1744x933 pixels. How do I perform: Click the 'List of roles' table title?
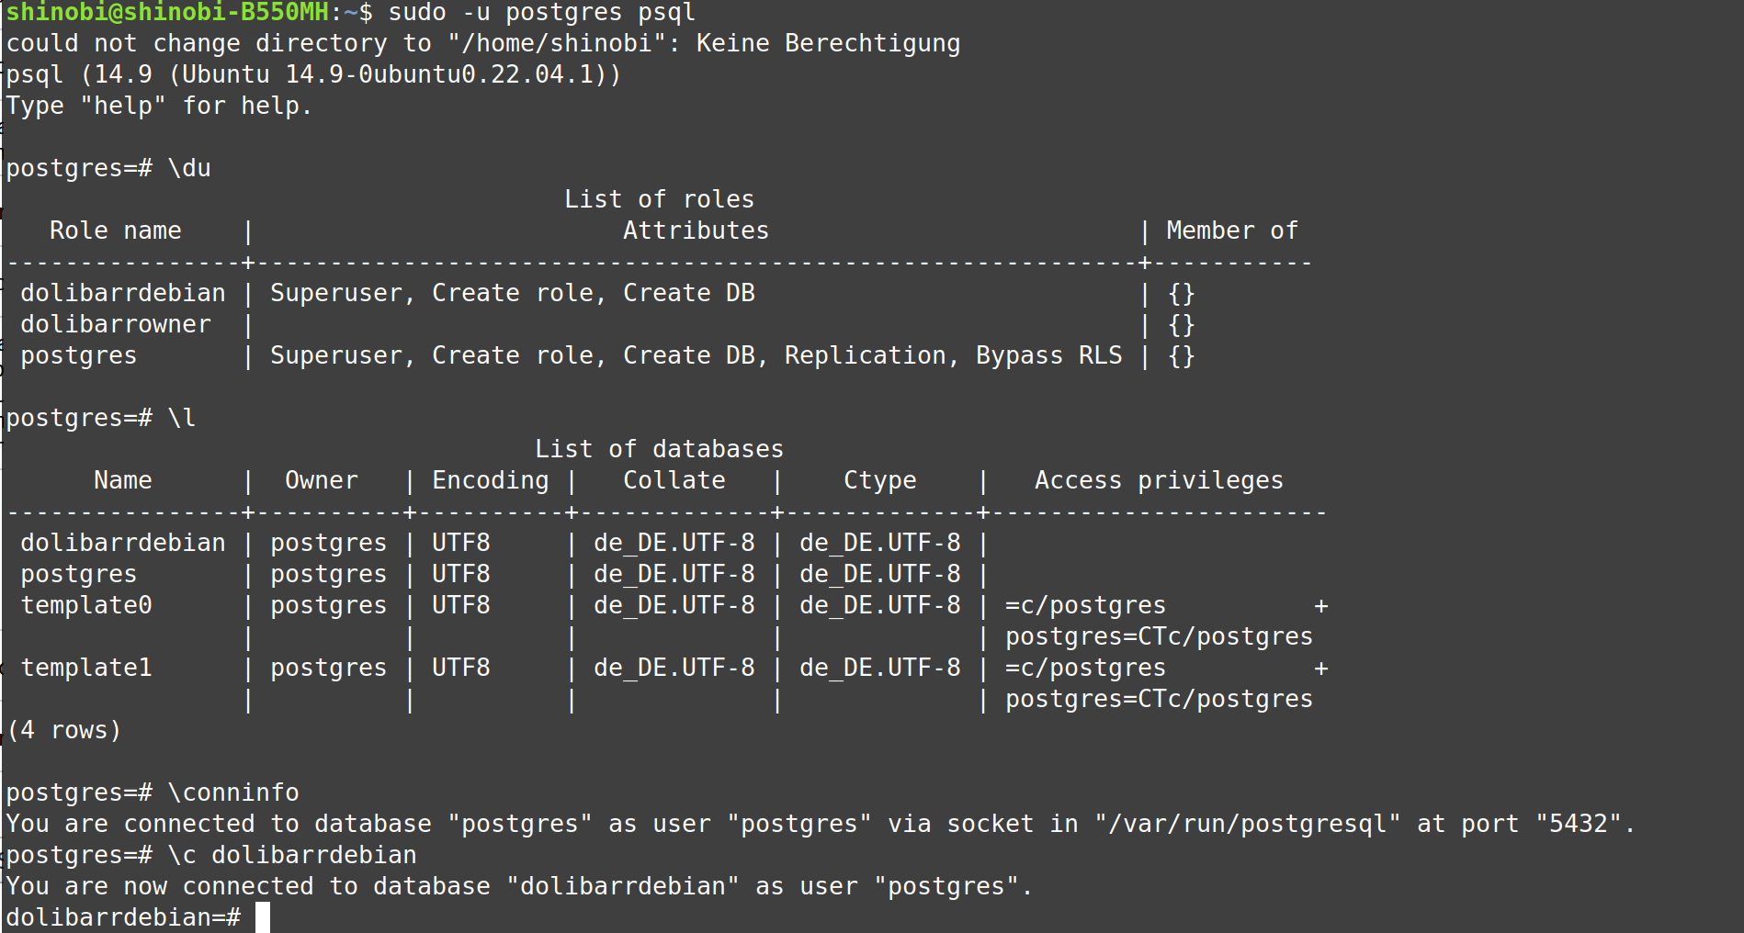point(659,199)
